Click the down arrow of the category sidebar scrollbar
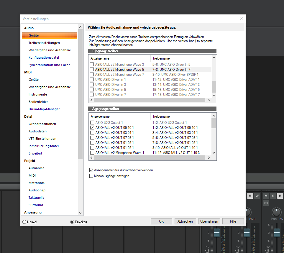The height and width of the screenshot is (253, 284). click(x=81, y=213)
